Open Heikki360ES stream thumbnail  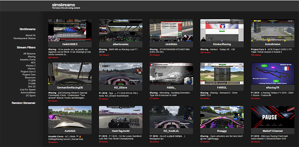tap(70, 30)
